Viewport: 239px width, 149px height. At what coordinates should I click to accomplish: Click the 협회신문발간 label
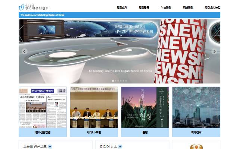[43, 133]
